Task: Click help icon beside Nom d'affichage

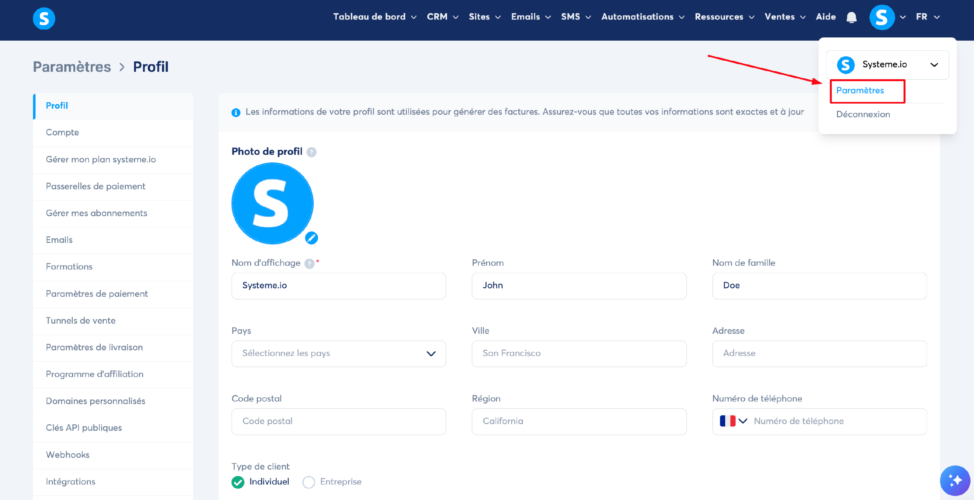Action: [309, 263]
